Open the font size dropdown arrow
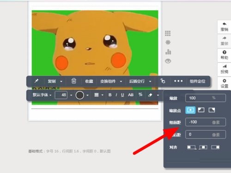The image size is (231, 173). pyautogui.click(x=71, y=95)
